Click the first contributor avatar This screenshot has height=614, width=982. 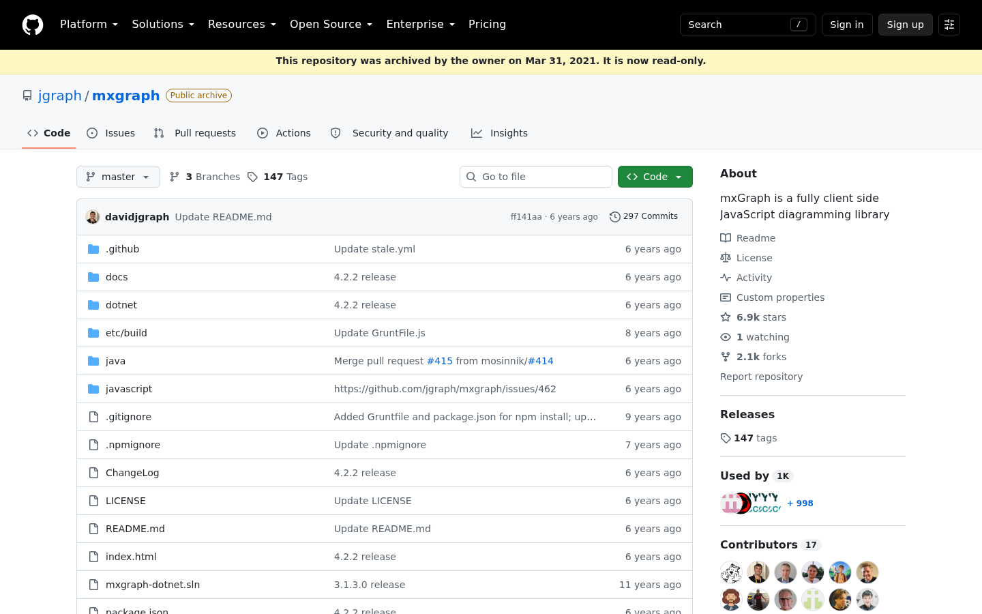(x=731, y=572)
